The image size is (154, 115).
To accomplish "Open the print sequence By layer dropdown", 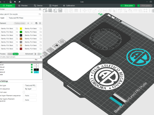I will click(x=30, y=89).
